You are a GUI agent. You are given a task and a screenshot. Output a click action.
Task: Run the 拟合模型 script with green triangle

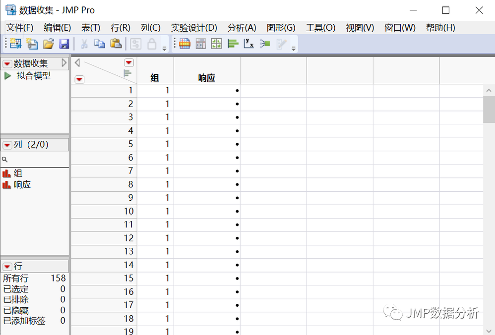tap(7, 76)
